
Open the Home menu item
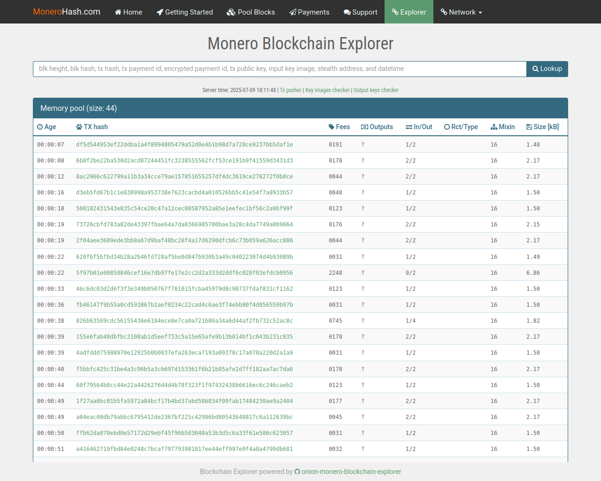coord(128,12)
